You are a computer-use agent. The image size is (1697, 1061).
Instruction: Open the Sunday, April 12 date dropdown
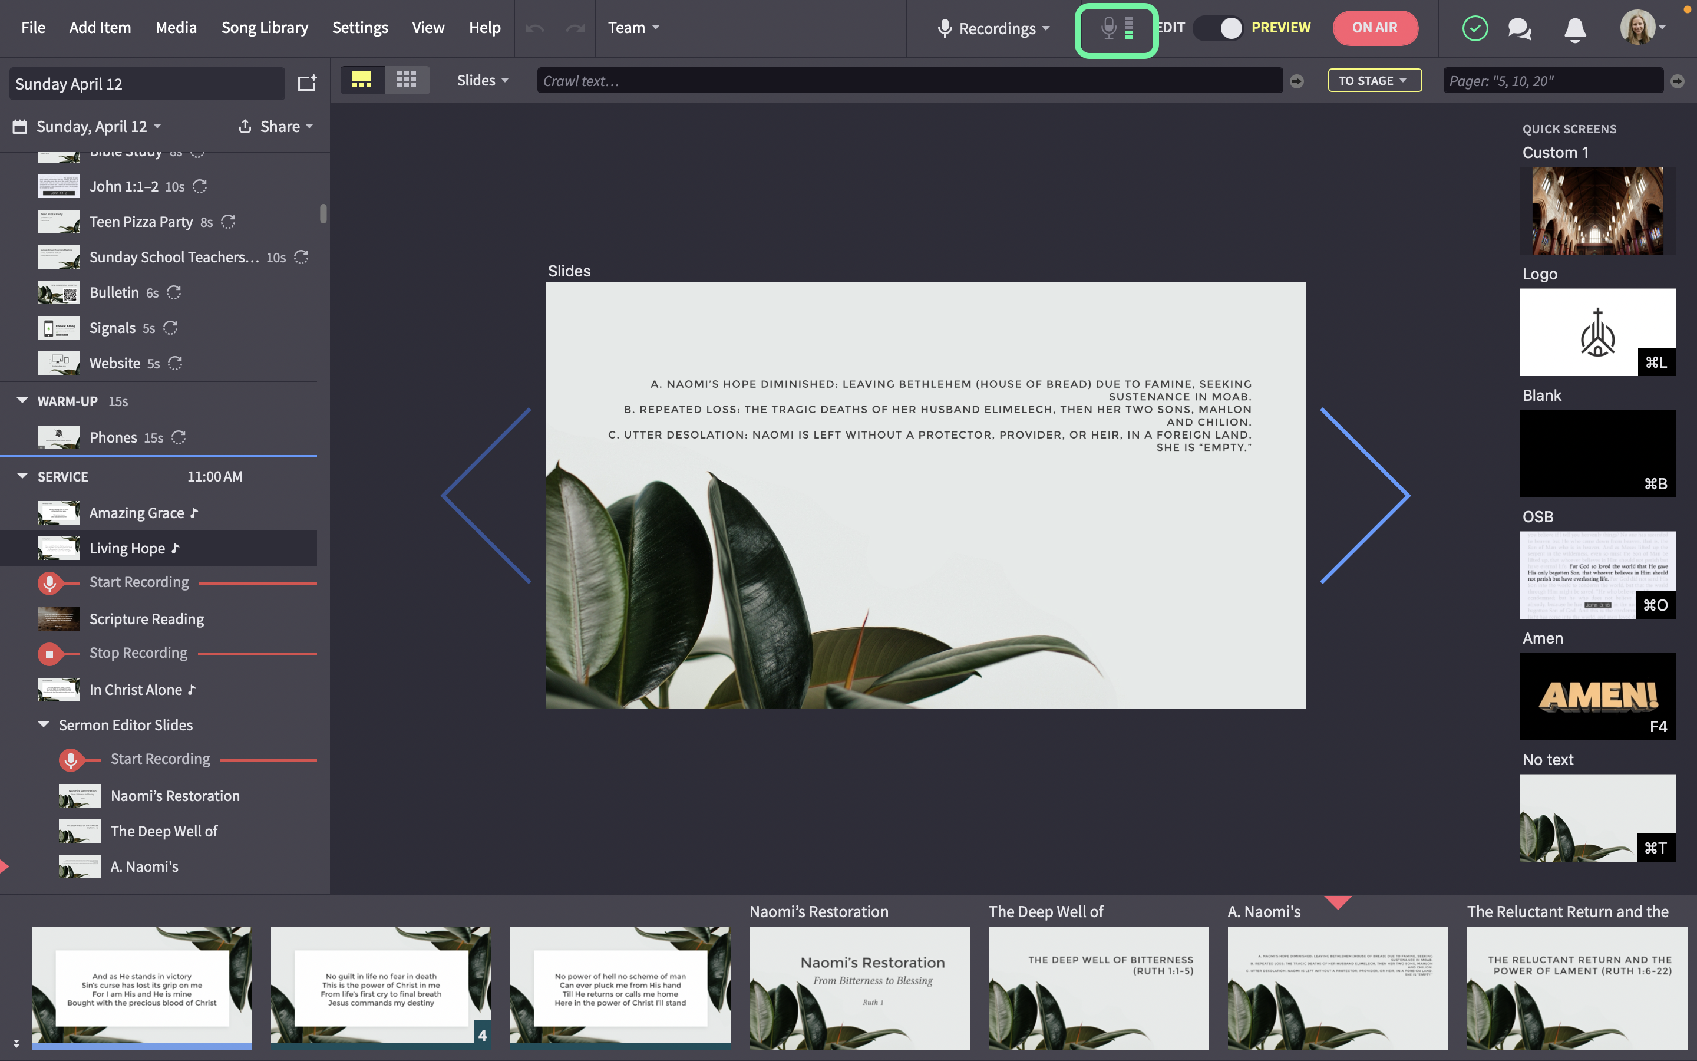tap(88, 126)
